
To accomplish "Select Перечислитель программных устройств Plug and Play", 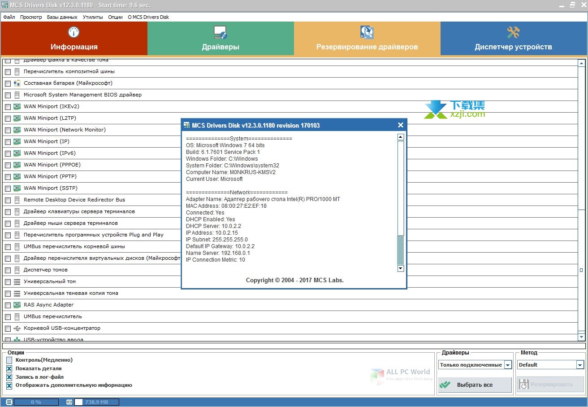I will point(94,235).
